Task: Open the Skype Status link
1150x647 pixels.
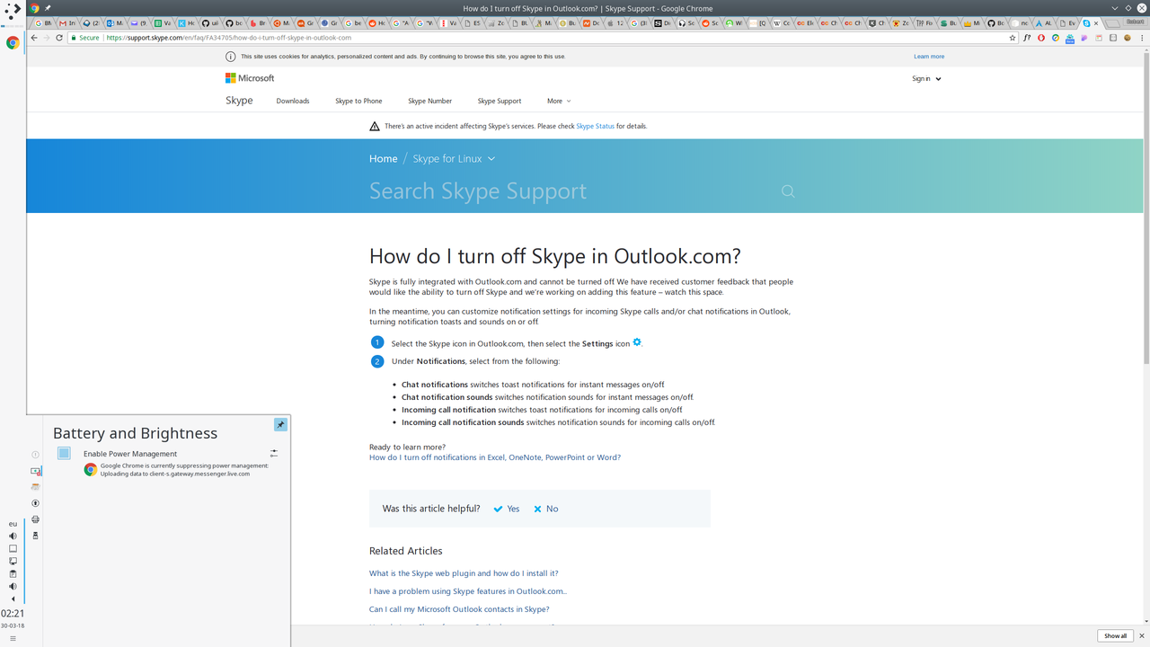Action: pyautogui.click(x=595, y=126)
